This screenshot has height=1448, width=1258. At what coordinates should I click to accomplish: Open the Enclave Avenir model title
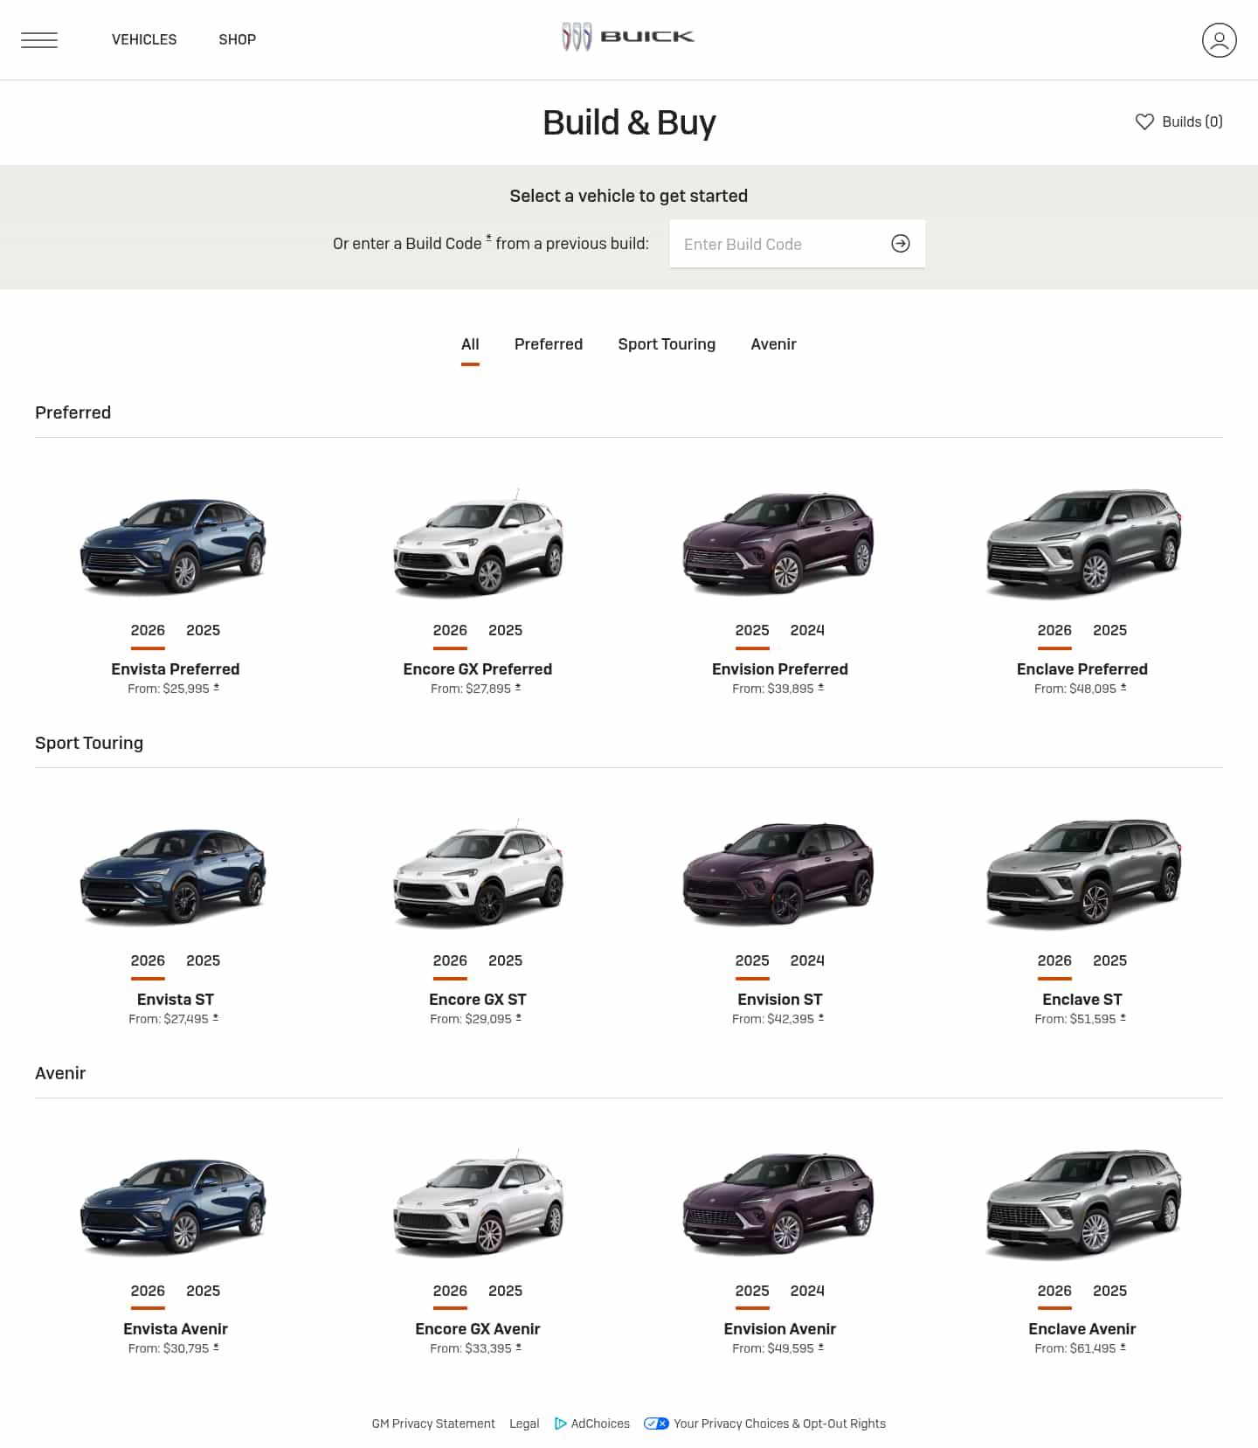pyautogui.click(x=1082, y=1329)
